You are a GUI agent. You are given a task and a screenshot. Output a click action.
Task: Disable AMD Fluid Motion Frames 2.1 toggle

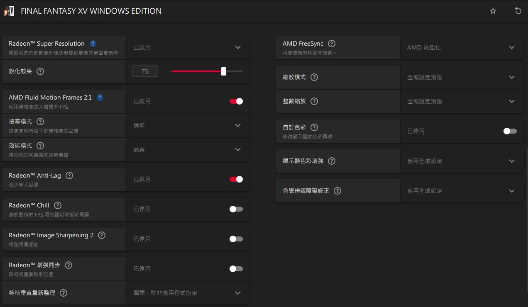(x=236, y=101)
